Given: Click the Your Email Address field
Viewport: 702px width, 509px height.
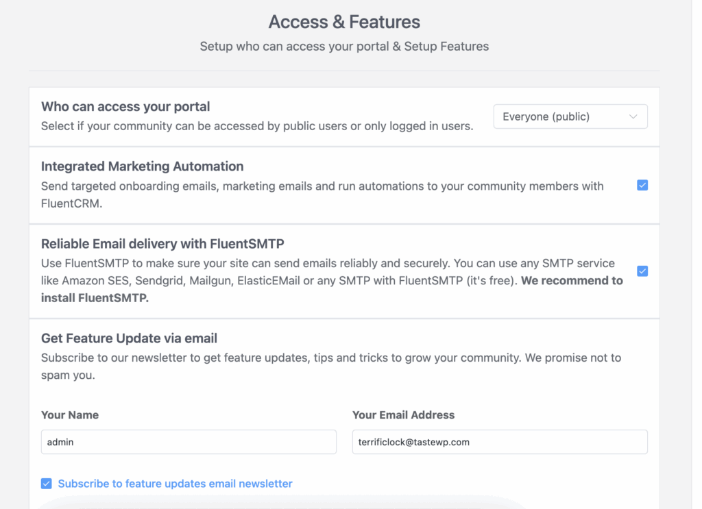Looking at the screenshot, I should [500, 442].
